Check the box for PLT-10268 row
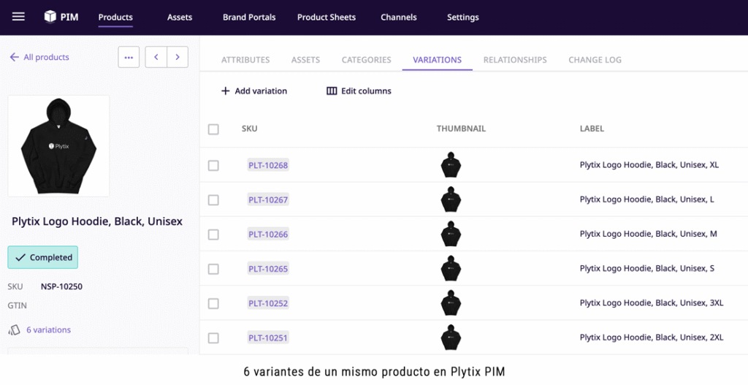 click(x=213, y=166)
